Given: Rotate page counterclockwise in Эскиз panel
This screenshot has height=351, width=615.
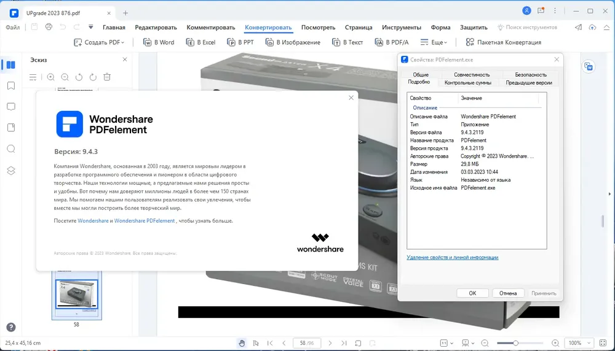Looking at the screenshot, I should click(79, 77).
